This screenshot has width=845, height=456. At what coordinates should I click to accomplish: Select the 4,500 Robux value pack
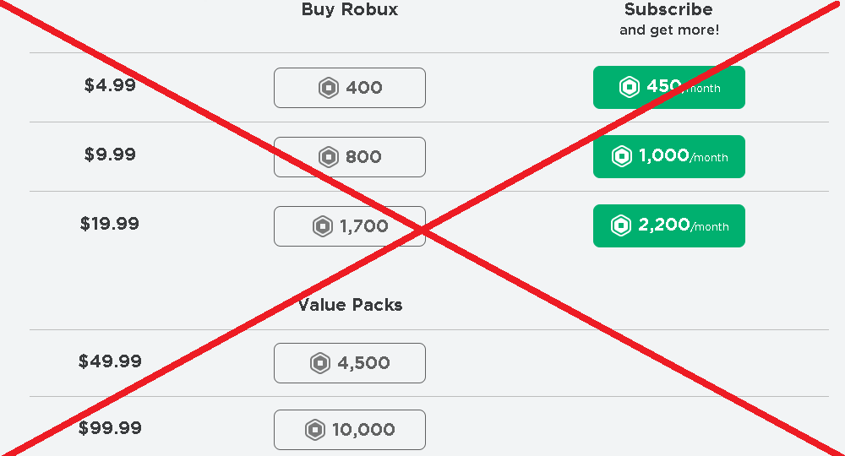click(350, 363)
